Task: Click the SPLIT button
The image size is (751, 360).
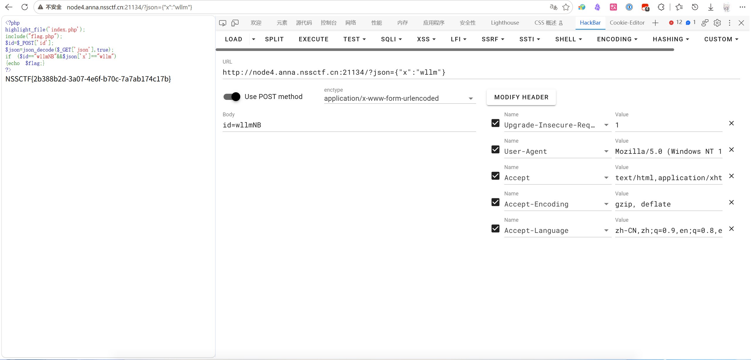Action: click(x=274, y=39)
